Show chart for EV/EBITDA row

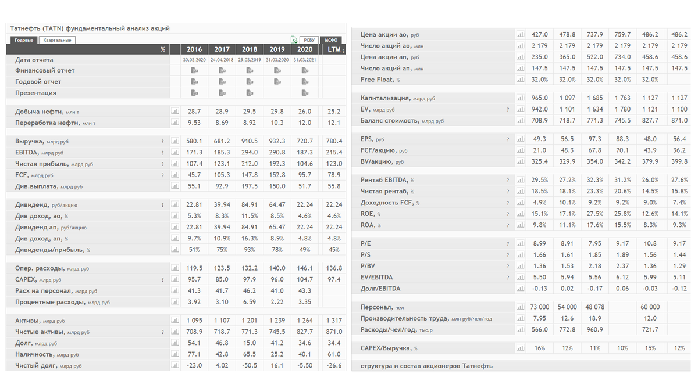pos(520,277)
